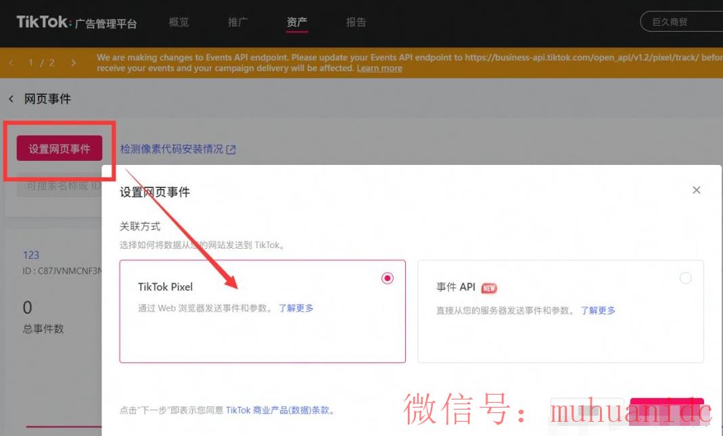This screenshot has width=723, height=436.
Task: Click the 总事件数 label
Action: click(43, 329)
